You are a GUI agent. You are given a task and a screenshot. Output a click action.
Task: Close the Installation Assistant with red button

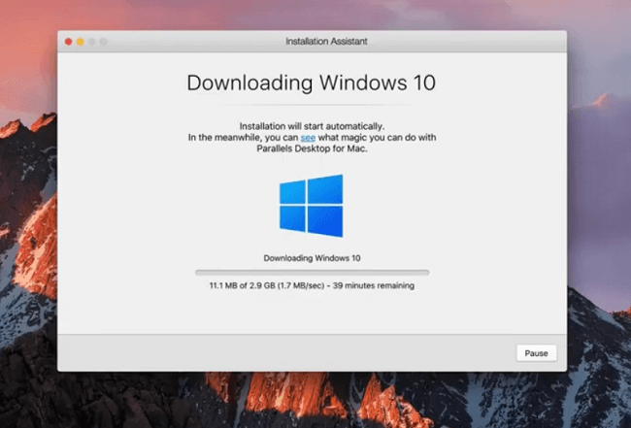click(69, 42)
